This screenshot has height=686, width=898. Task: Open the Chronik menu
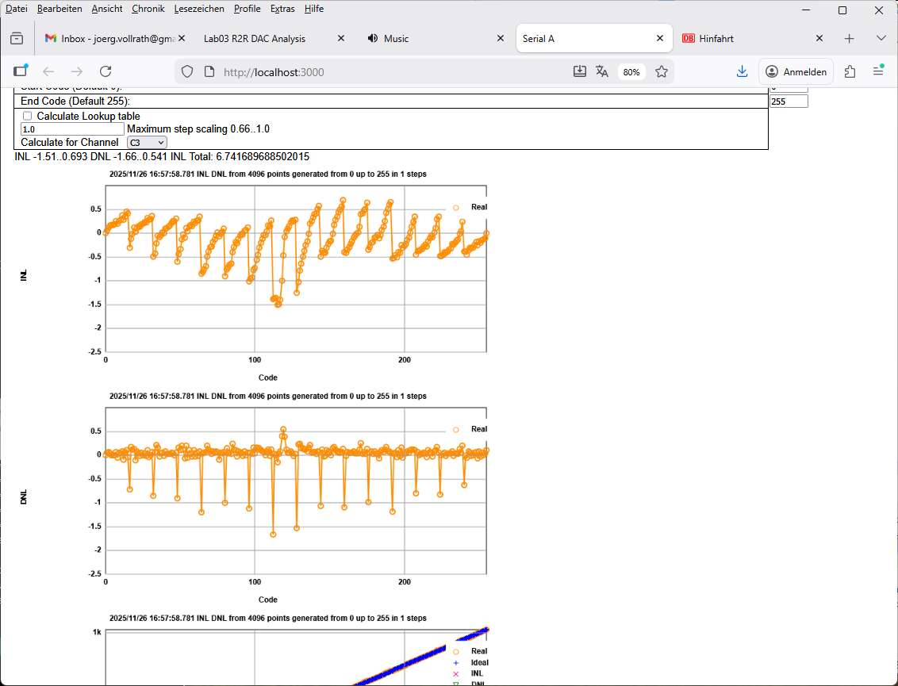(x=148, y=9)
